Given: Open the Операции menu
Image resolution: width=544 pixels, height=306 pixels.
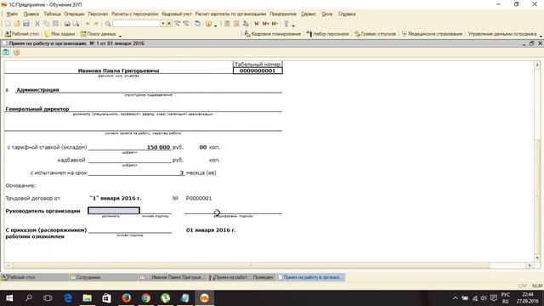Looking at the screenshot, I should pyautogui.click(x=74, y=14).
